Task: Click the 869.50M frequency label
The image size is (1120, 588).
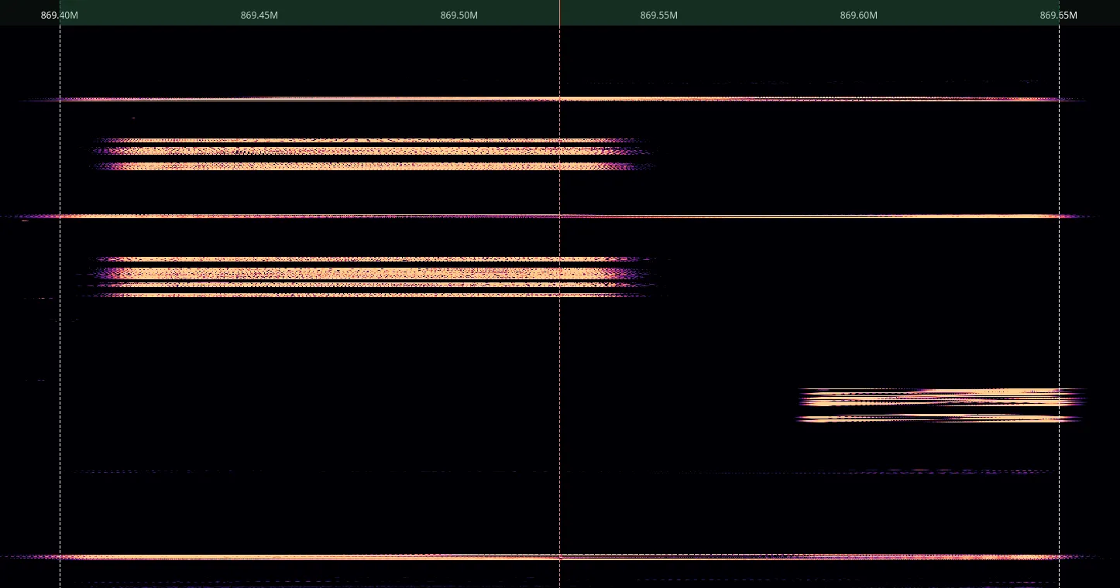Action: [x=459, y=15]
